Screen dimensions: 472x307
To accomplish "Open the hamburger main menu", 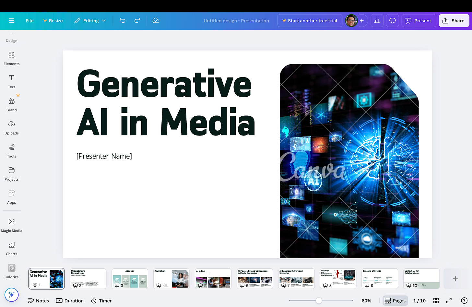I will [11, 20].
